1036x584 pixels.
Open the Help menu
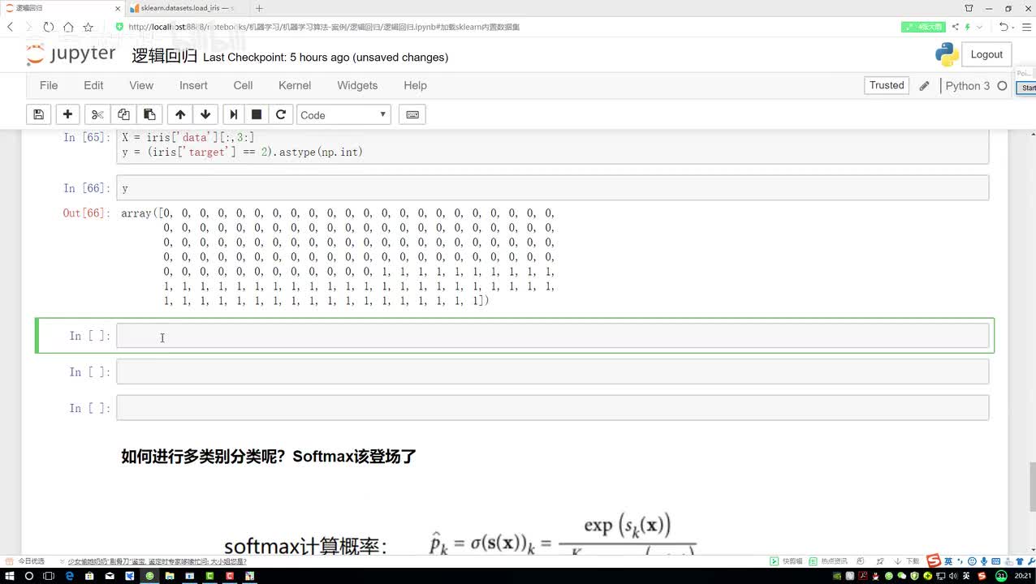pyautogui.click(x=415, y=85)
